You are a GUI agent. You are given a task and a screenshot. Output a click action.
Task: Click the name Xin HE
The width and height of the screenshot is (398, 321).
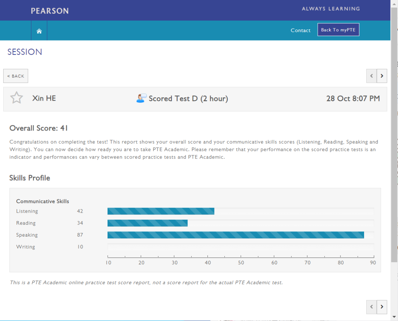click(44, 98)
